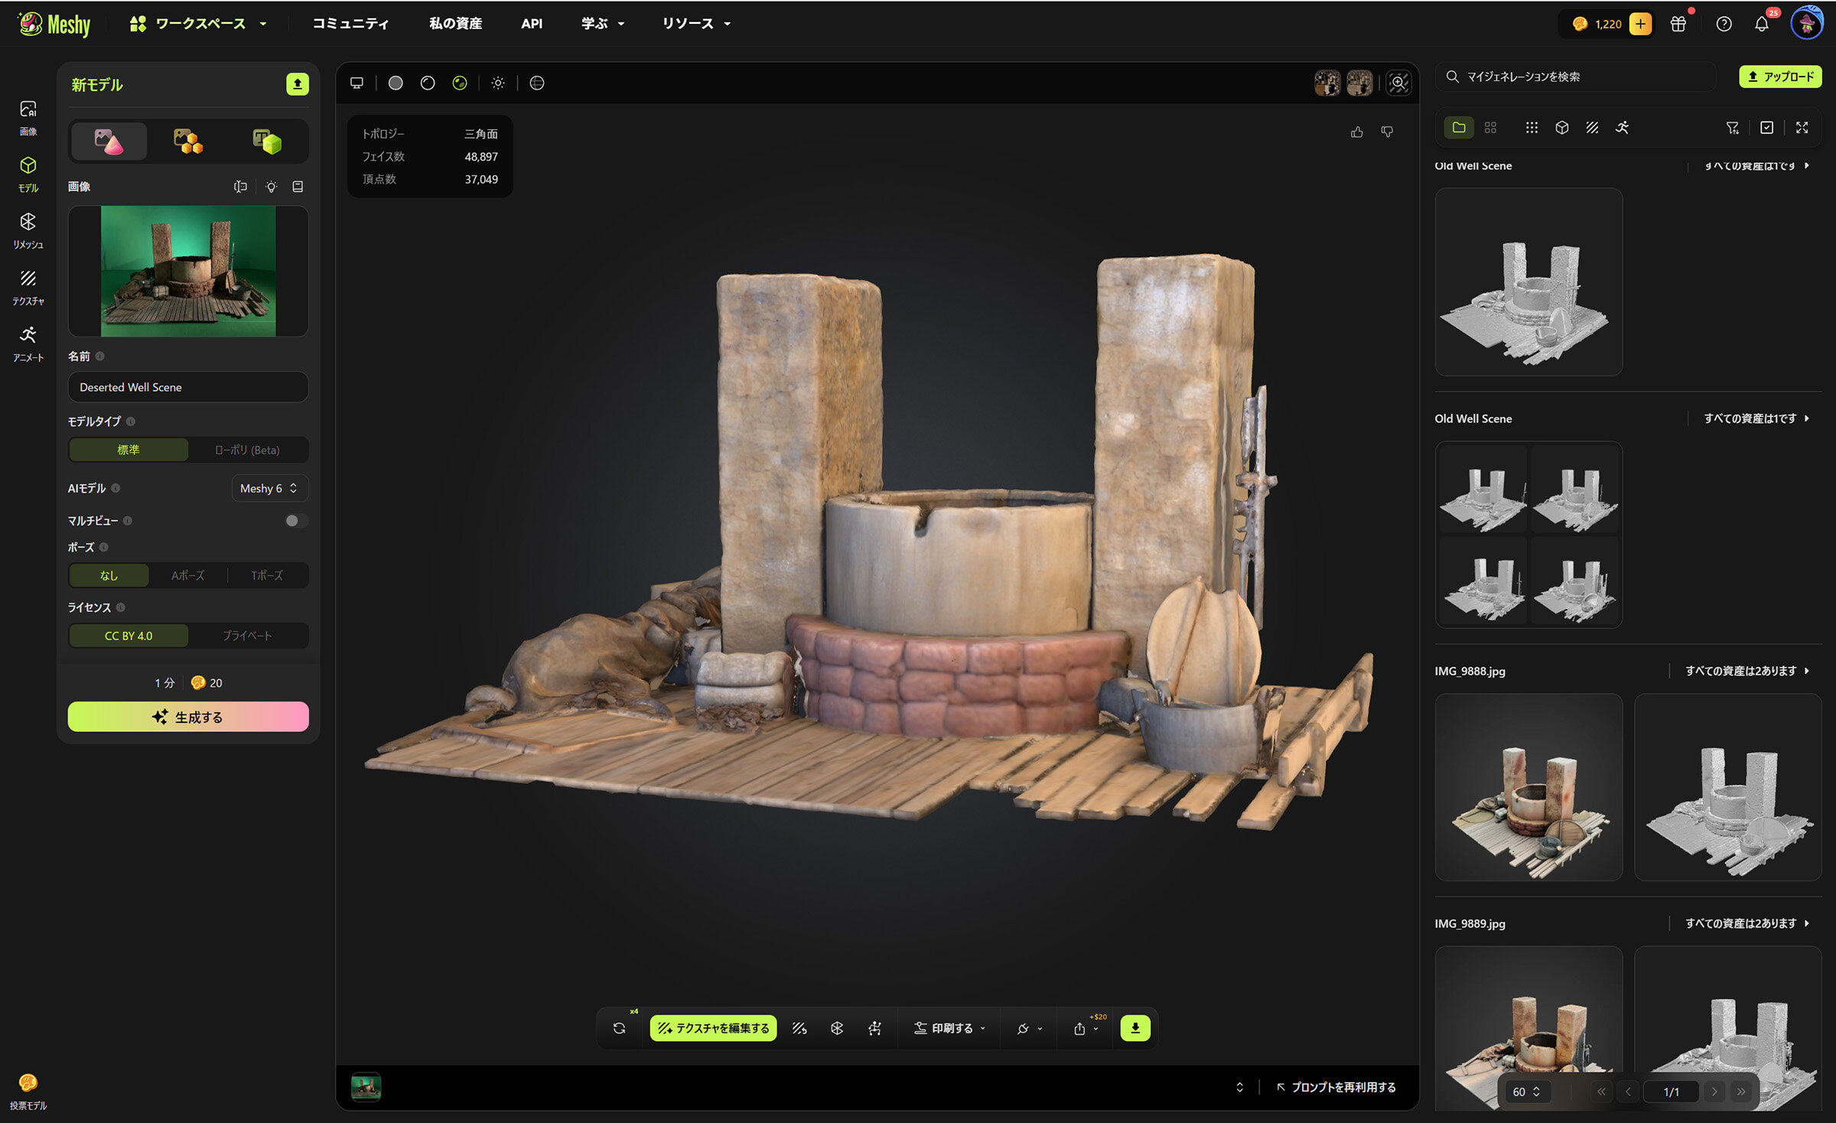This screenshot has width=1836, height=1123.
Task: Click thumbs up on the generated model
Action: 1357,132
